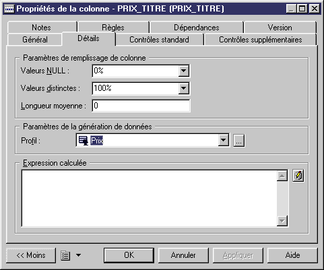Open the Notes tab
The height and width of the screenshot is (270, 324).
pos(41,28)
